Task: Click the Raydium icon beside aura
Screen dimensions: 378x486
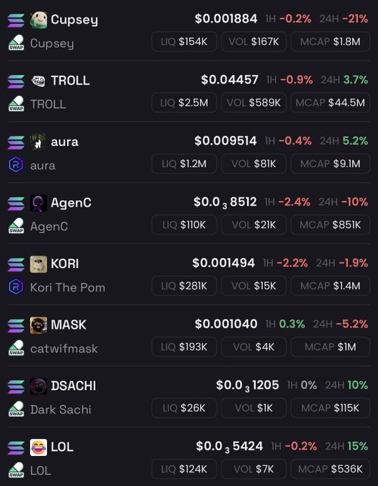Action: pos(16,165)
